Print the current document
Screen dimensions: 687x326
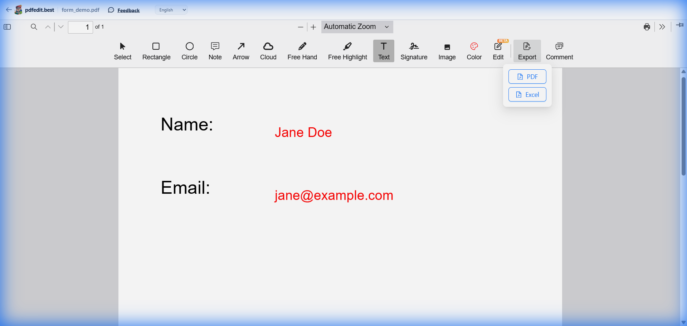click(647, 27)
